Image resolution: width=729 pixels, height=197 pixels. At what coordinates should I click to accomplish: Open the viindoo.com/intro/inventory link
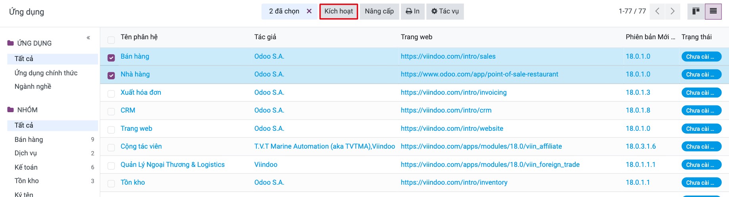tap(454, 182)
